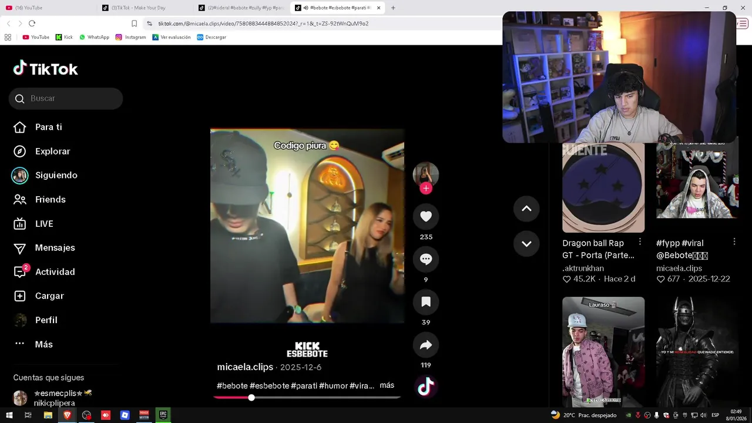752x423 pixels.
Task: Click the Buscar search field
Action: [66, 99]
